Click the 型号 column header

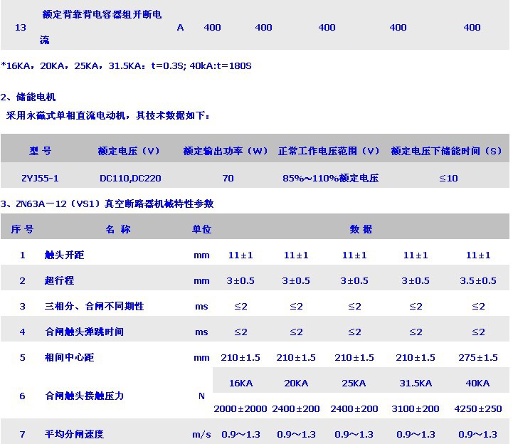(41, 151)
